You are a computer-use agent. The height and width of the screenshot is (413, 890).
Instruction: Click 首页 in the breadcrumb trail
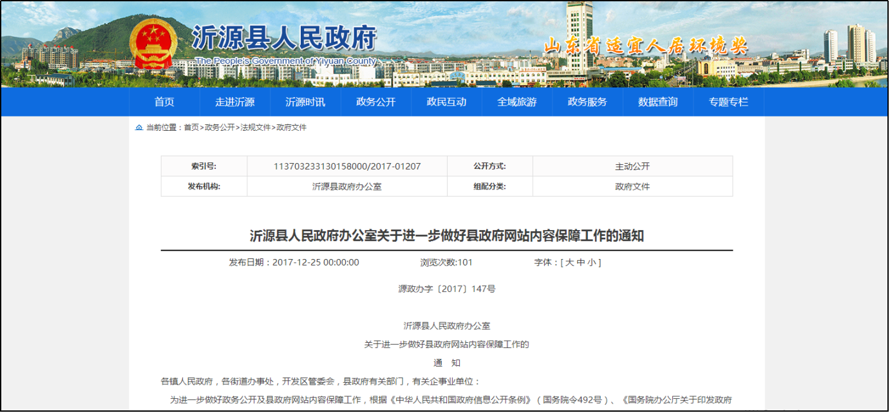[x=191, y=128]
